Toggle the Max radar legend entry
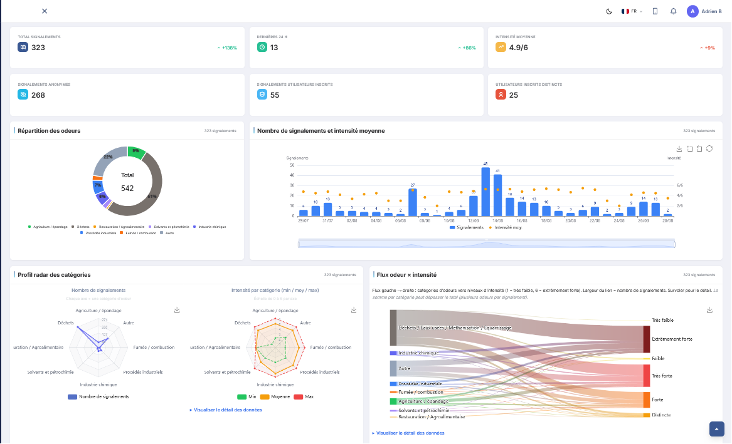 tap(304, 396)
